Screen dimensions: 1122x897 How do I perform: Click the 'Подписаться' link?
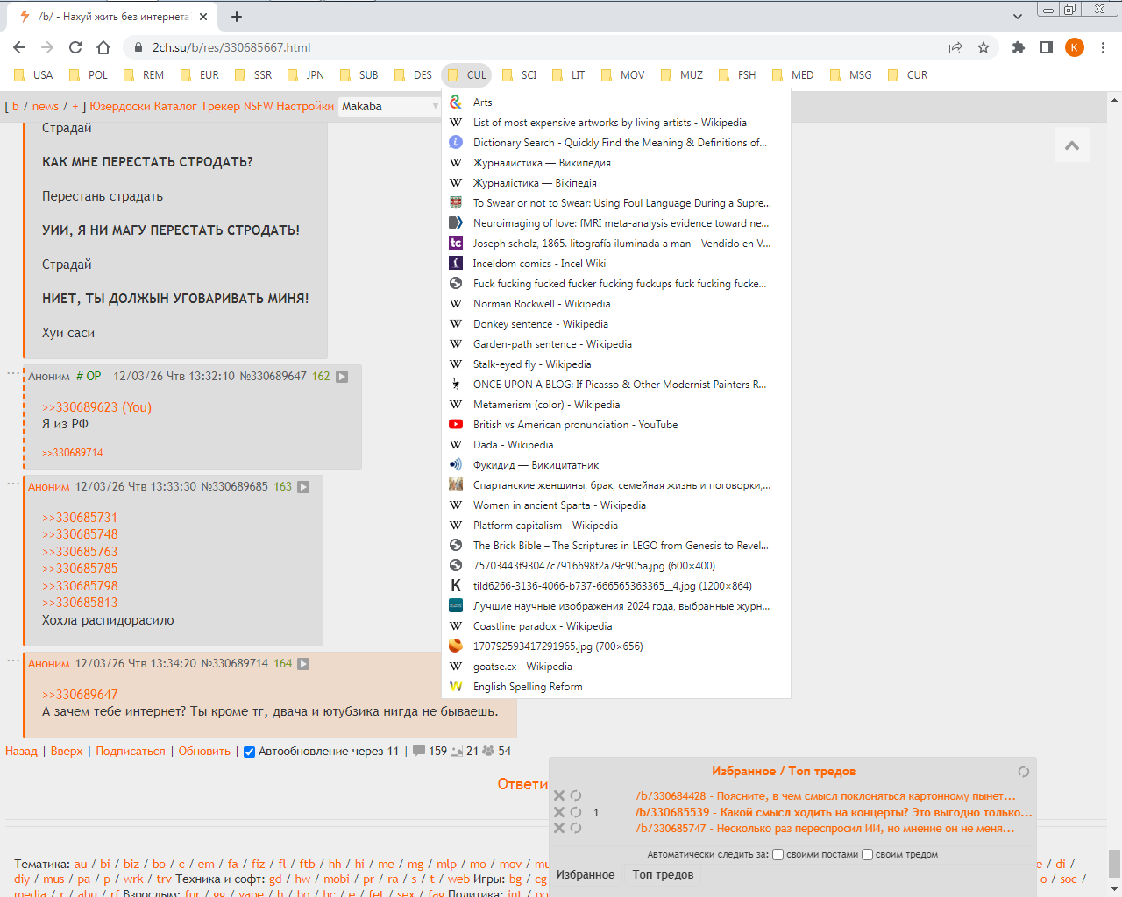(131, 751)
